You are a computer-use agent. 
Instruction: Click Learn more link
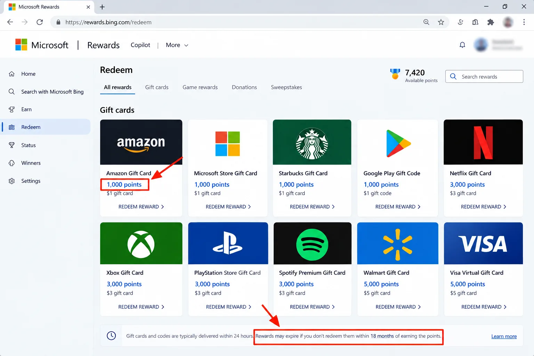pos(504,336)
